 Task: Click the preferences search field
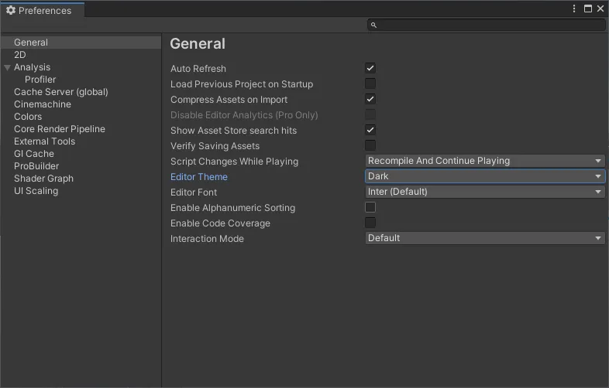pyautogui.click(x=490, y=26)
